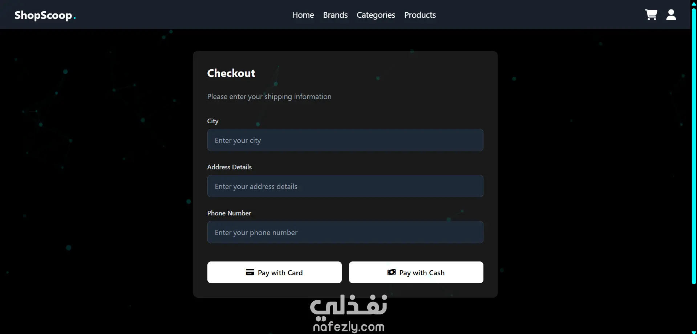Focus the phone number input field
The height and width of the screenshot is (334, 697).
[345, 232]
